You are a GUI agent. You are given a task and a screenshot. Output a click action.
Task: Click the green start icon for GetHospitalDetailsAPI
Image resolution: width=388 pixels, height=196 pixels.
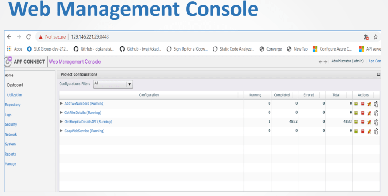coord(356,122)
